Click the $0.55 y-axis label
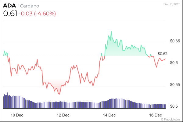183x122 pixels. click(x=175, y=85)
